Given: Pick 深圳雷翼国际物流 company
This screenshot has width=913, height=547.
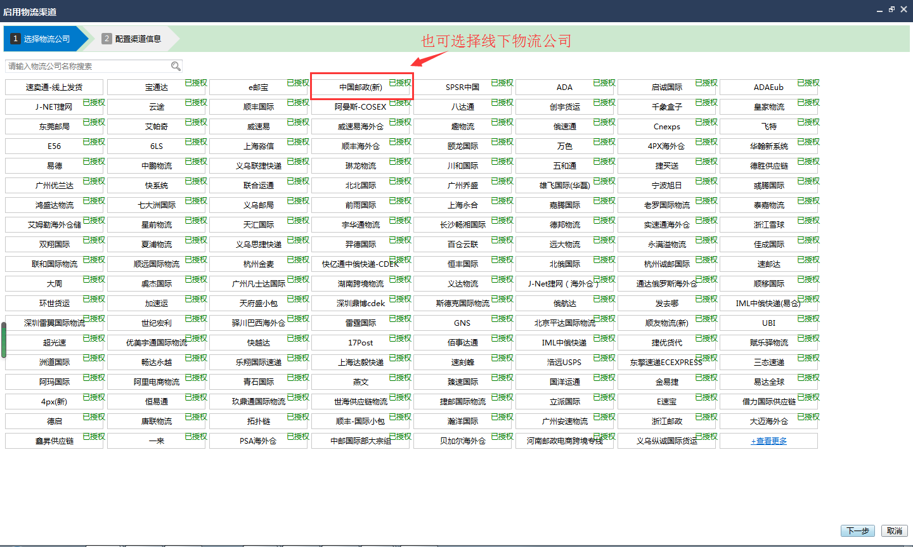Looking at the screenshot, I should pyautogui.click(x=54, y=323).
